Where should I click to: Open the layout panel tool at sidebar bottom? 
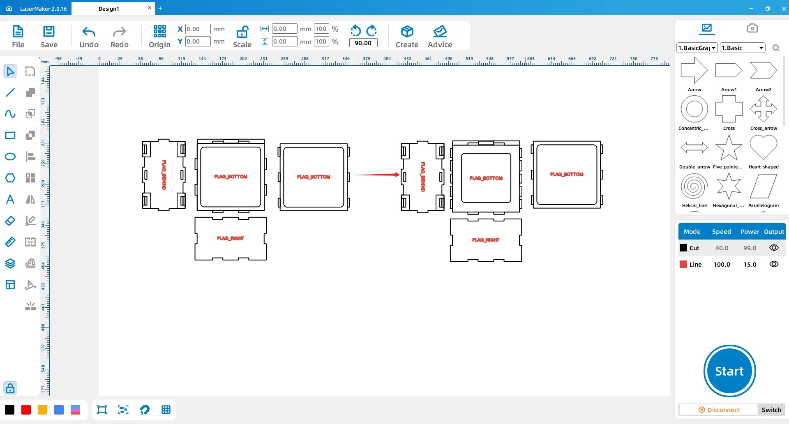click(x=10, y=285)
